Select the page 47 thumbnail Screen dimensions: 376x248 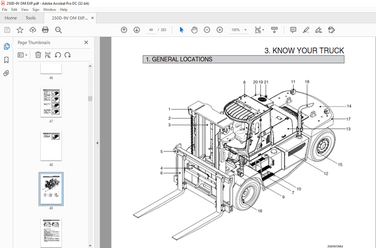point(51,102)
